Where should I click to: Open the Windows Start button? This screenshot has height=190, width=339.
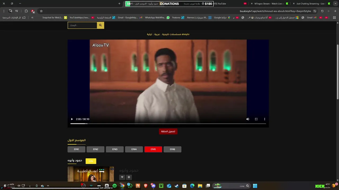(x=255, y=186)
